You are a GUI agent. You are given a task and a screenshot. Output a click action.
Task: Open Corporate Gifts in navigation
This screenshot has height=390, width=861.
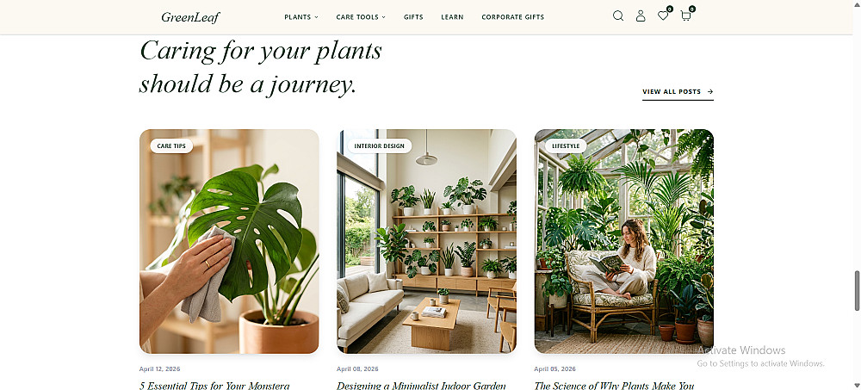coord(513,17)
